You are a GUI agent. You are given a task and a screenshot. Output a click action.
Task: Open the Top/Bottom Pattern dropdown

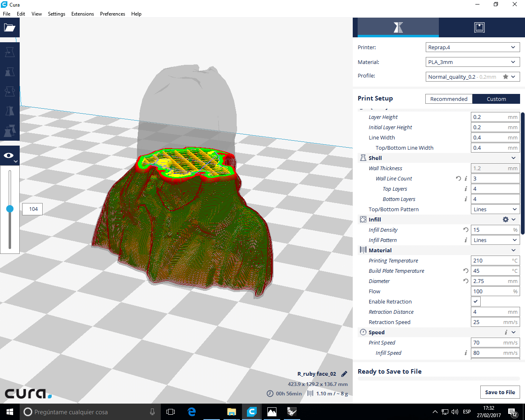[495, 209]
